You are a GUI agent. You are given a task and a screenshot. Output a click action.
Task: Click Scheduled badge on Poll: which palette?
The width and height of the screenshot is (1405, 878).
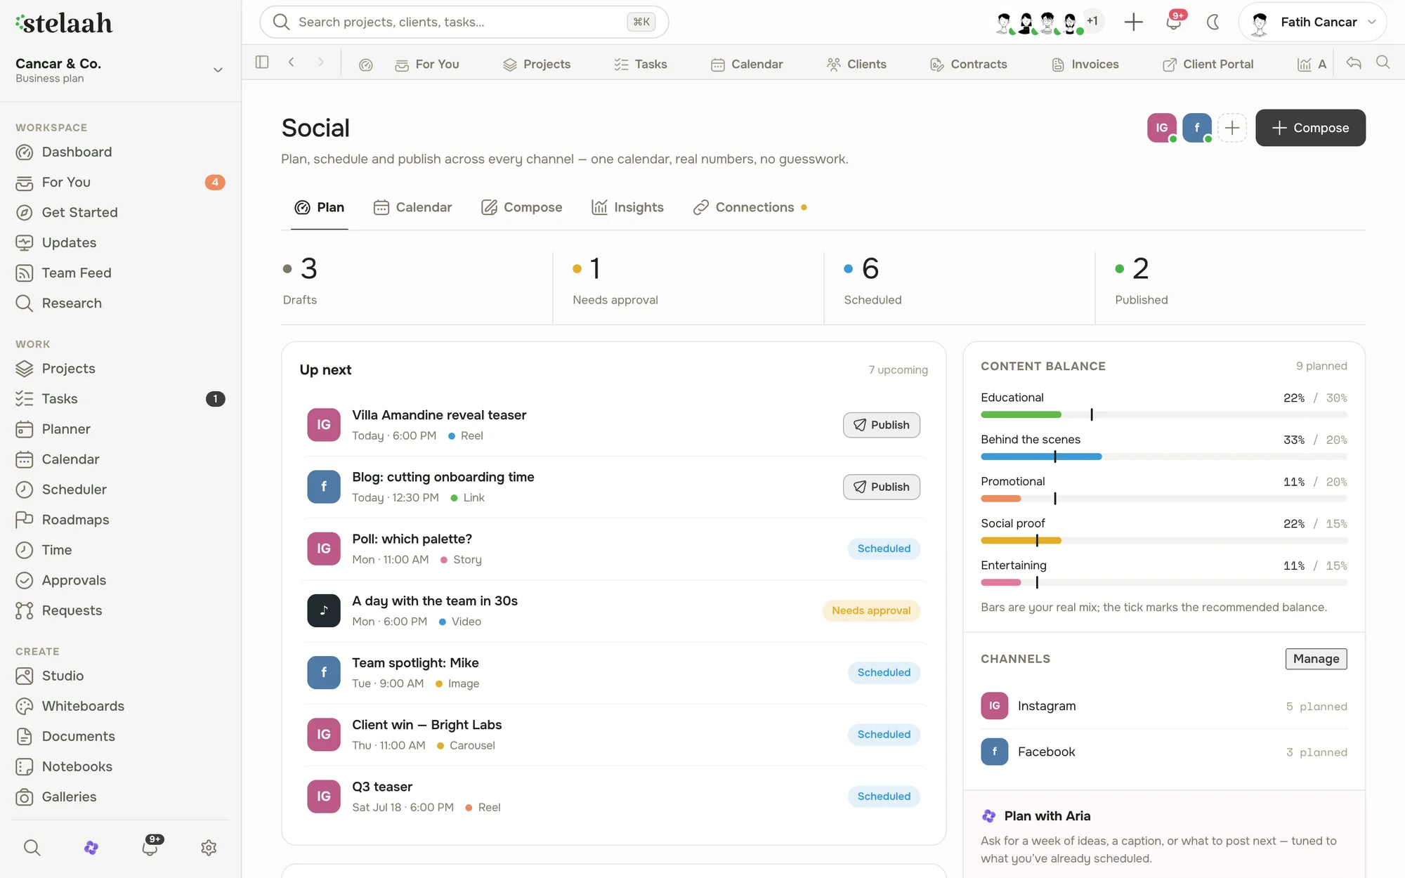pyautogui.click(x=884, y=549)
